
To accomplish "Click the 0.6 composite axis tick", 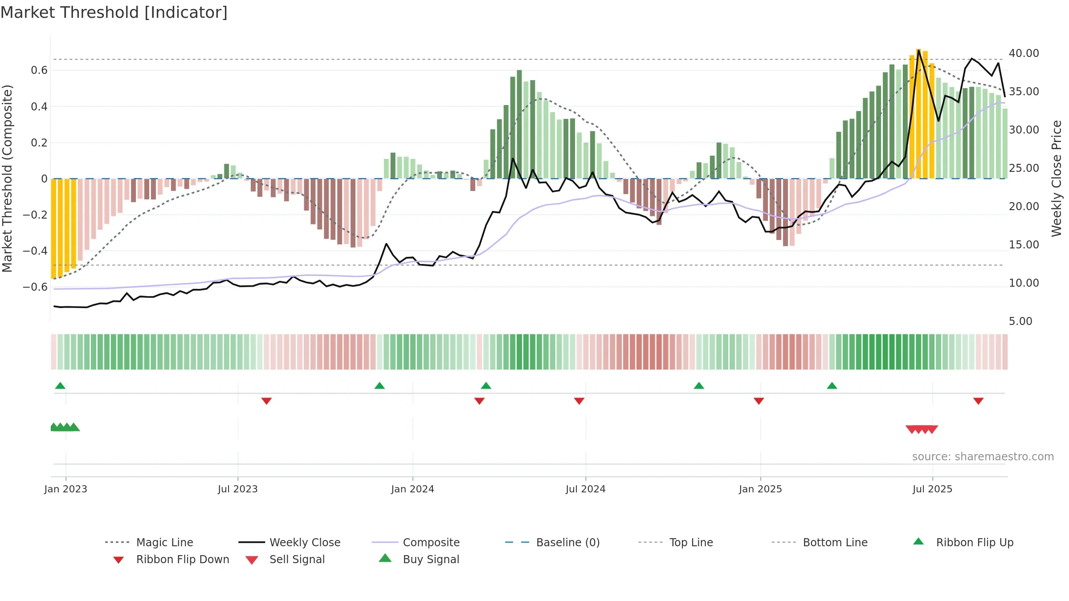I will click(x=39, y=70).
